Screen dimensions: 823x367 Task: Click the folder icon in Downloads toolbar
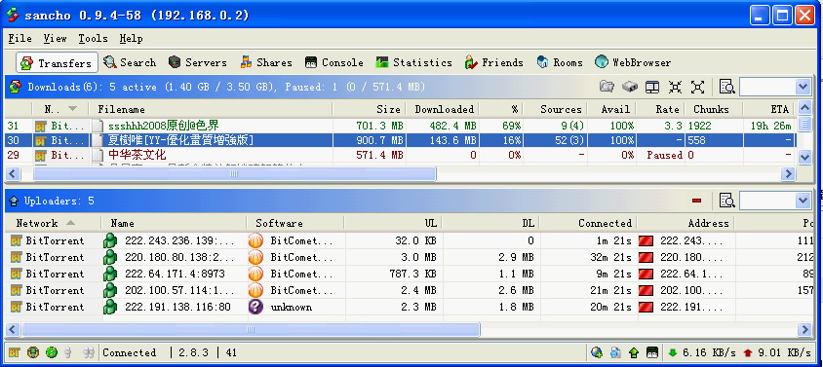(x=607, y=87)
